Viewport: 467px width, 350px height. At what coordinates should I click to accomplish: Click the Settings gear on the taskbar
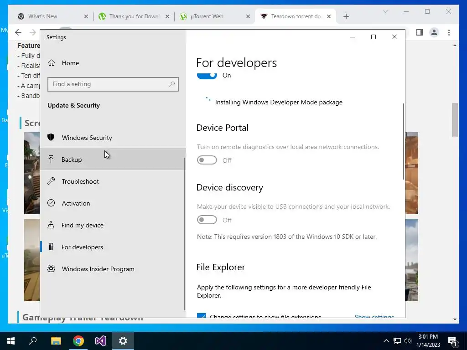click(123, 341)
